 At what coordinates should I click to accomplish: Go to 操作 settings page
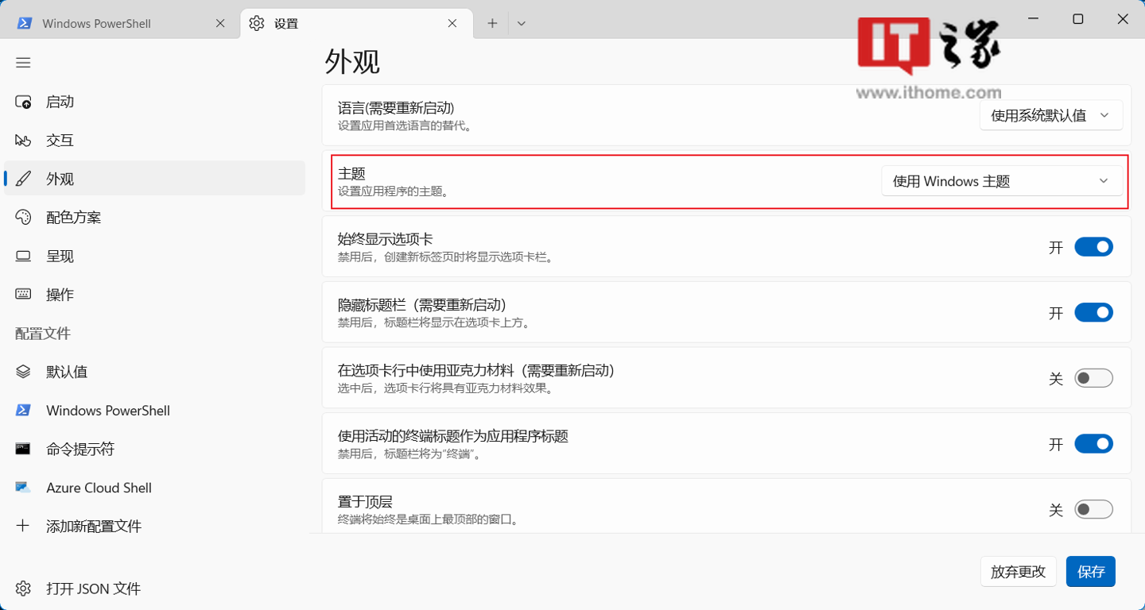point(154,295)
